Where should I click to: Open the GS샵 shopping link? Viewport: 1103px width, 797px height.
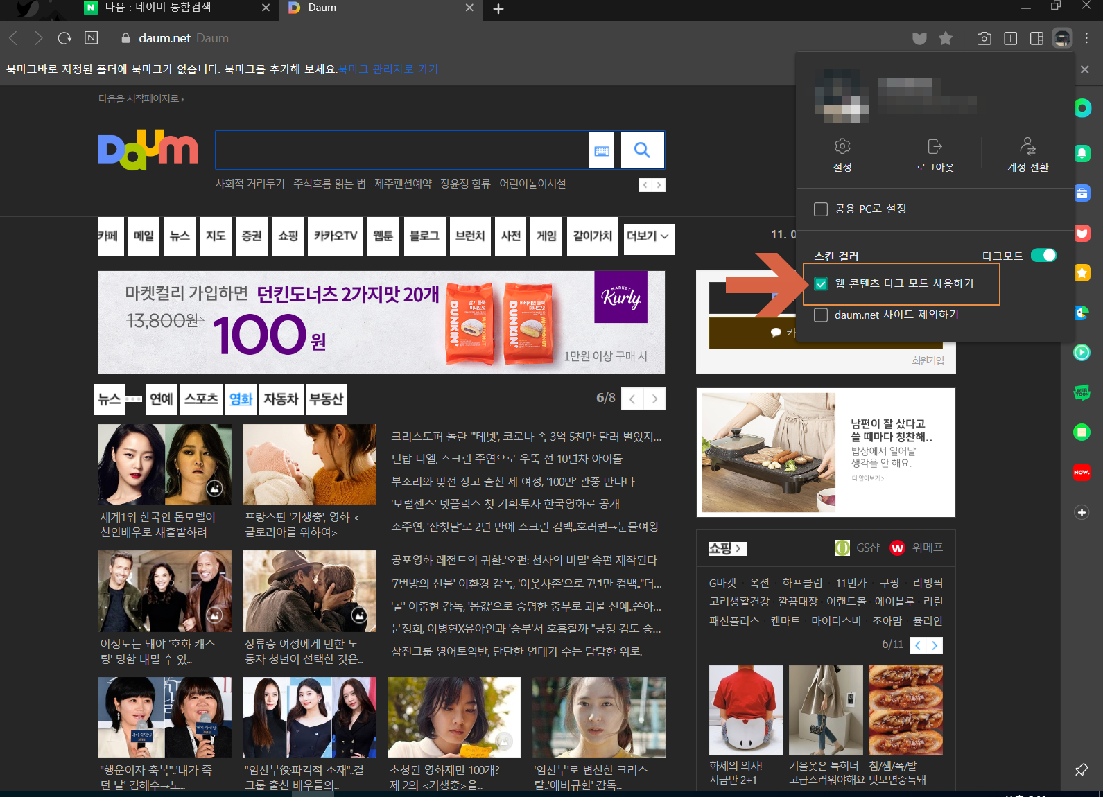(858, 548)
